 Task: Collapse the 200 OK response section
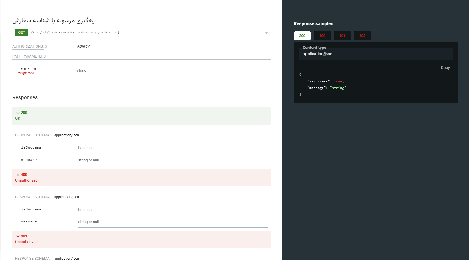pos(22,113)
